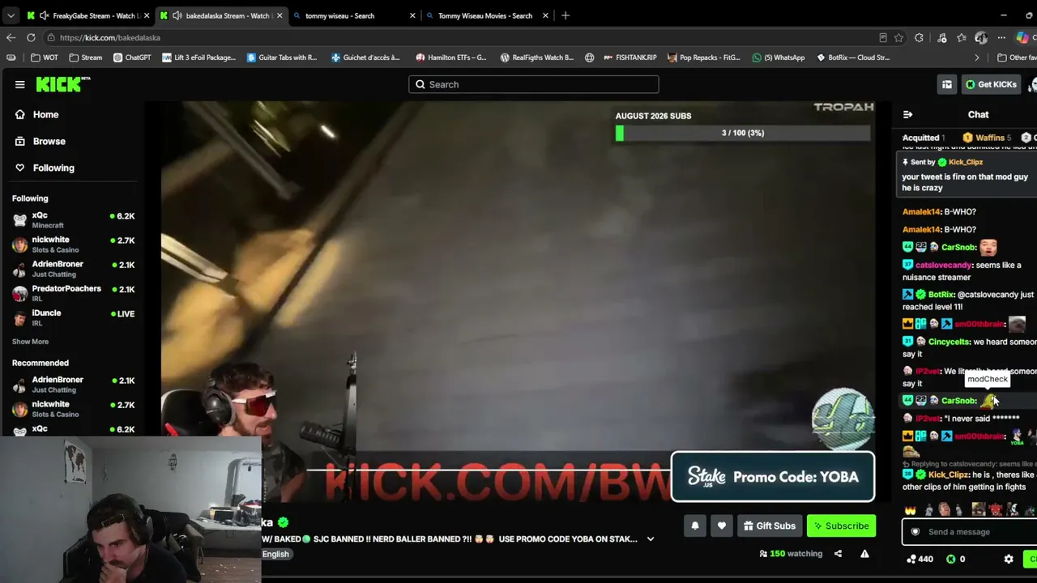Open AdrienBroner under Recommended
The image size is (1037, 583).
73,384
